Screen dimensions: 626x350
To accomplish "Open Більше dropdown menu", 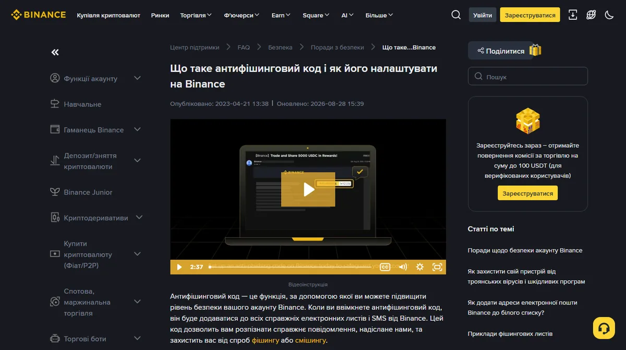I will point(379,15).
